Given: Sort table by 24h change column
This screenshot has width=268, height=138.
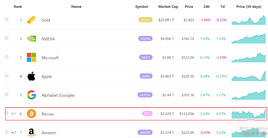Looking at the screenshot, I should coord(206,7).
